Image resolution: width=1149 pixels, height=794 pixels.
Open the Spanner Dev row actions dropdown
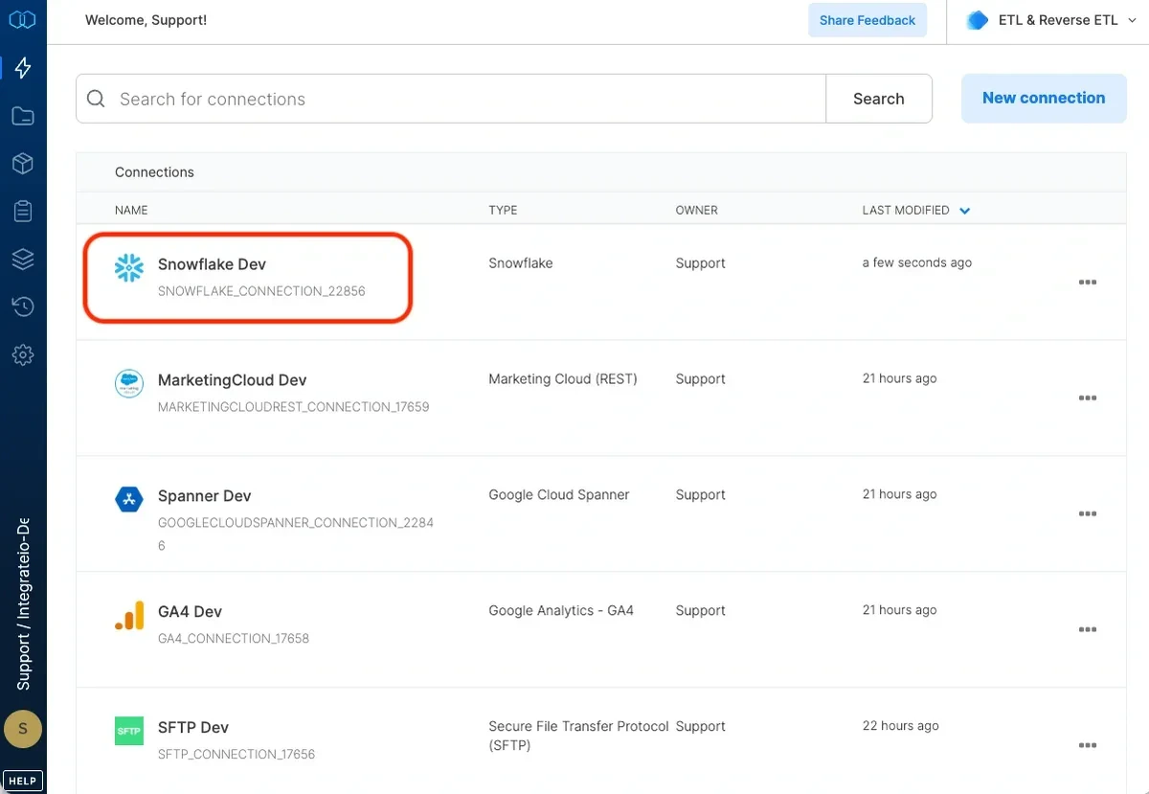(1088, 513)
